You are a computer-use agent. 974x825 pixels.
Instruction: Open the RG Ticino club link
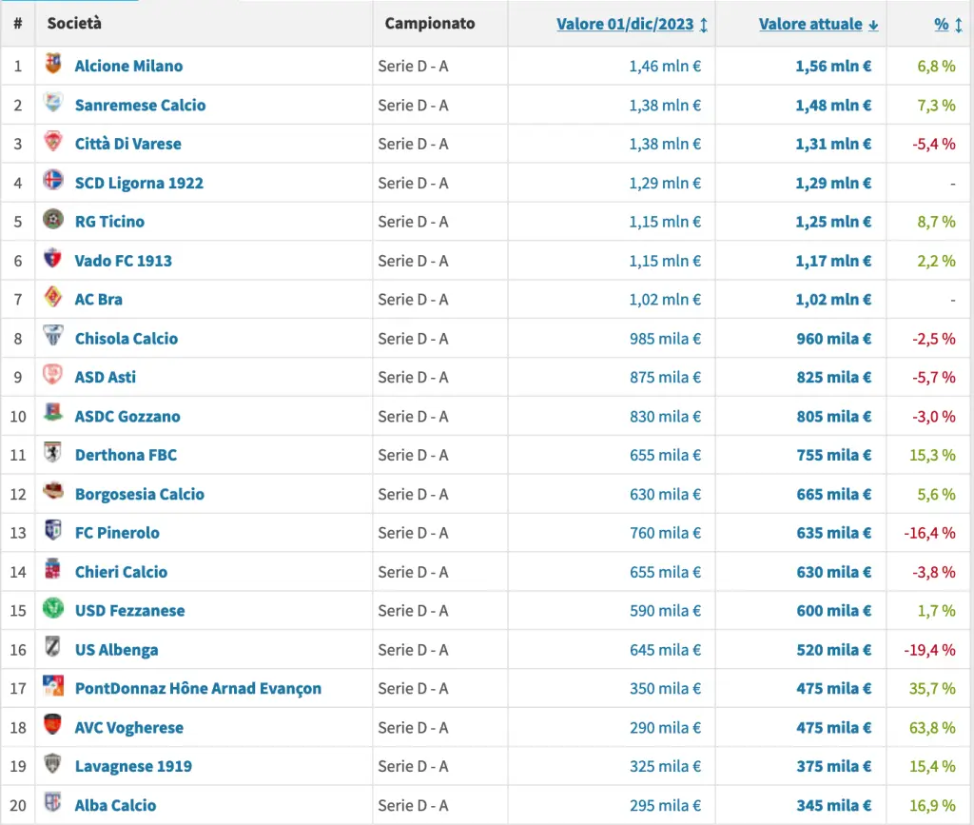[x=109, y=221]
